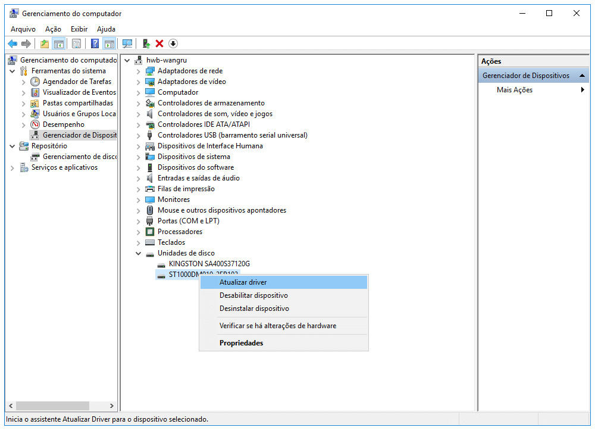Screen dimensions: 595x430
Task: Choose Atualizar driver from context menu
Action: pos(283,282)
